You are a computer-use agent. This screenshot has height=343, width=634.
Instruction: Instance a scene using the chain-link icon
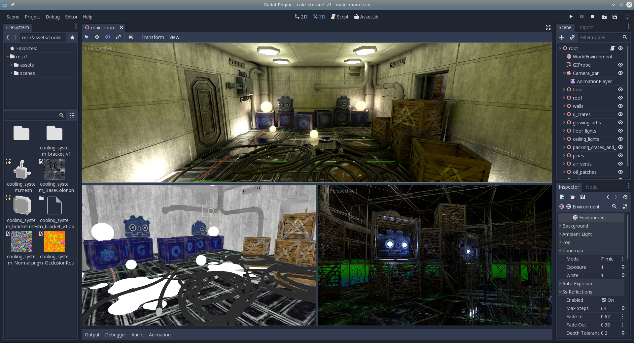[x=572, y=37]
